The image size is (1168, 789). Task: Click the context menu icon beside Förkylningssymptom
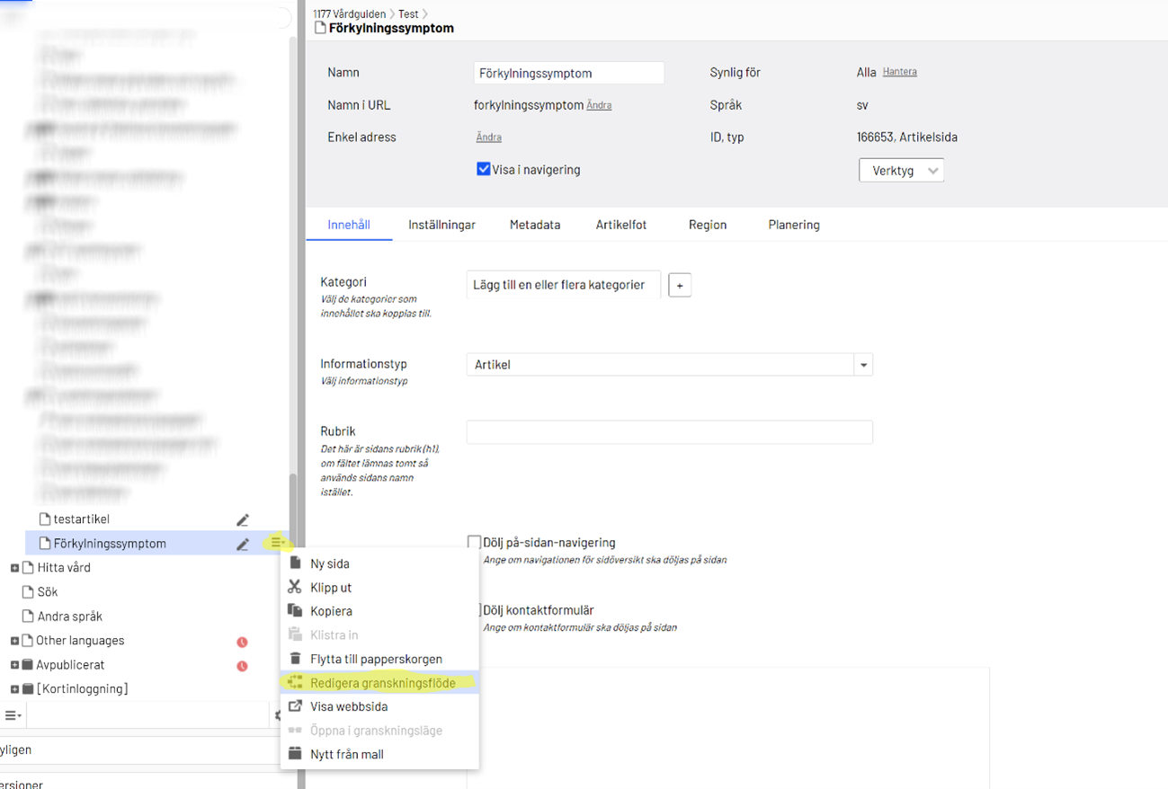277,543
